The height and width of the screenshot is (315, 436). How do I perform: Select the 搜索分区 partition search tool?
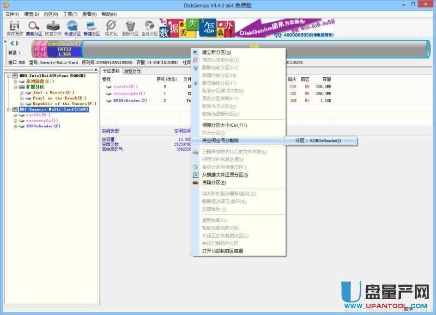pos(33,28)
